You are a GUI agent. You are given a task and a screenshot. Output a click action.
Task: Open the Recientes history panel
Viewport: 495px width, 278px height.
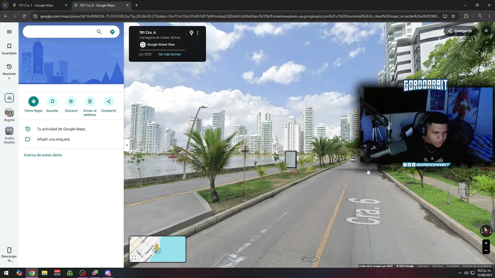coord(9,71)
